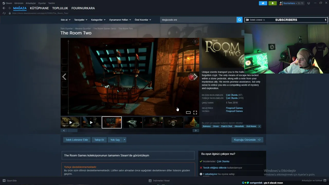329x185 pixels.
Task: Toggle theater mode rectangle icon
Action: pyautogui.click(x=188, y=113)
